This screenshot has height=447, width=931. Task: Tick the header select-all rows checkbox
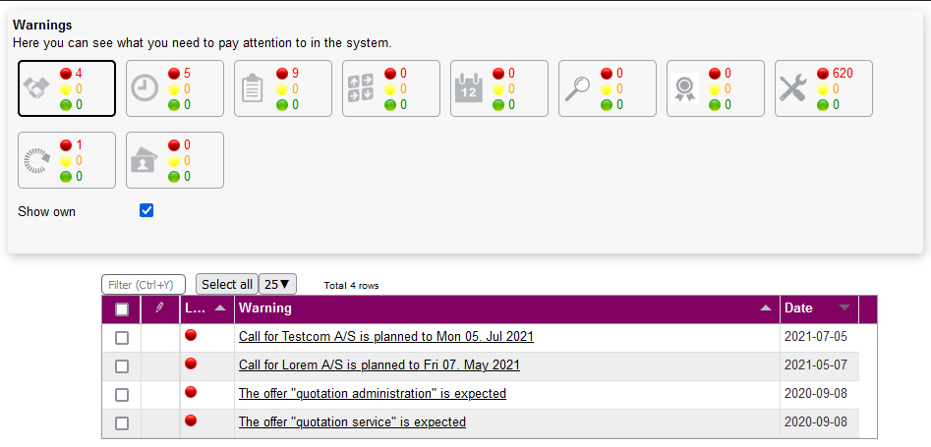[122, 309]
